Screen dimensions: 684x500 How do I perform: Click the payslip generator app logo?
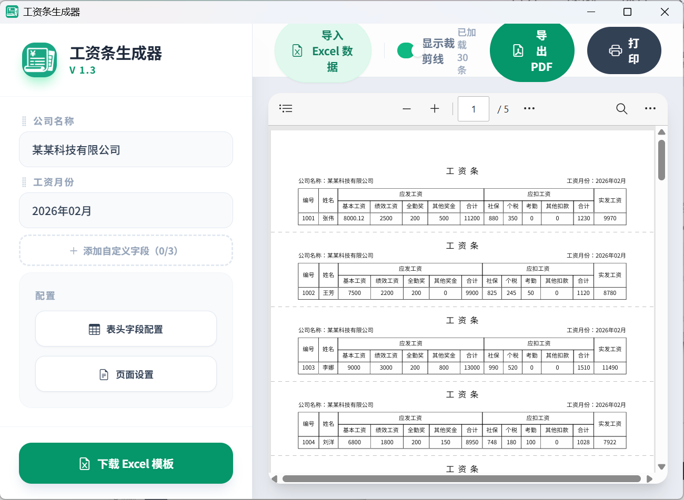pyautogui.click(x=39, y=60)
